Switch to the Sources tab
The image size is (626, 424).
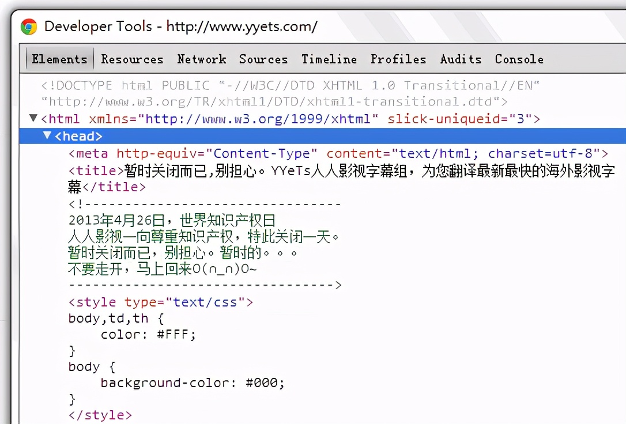click(x=263, y=59)
